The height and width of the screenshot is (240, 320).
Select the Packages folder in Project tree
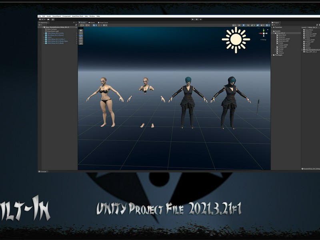pos(278,55)
